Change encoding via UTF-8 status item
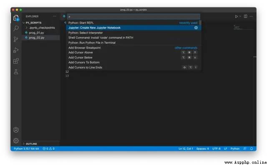The height and width of the screenshot is (165, 267). pyautogui.click(x=216, y=148)
